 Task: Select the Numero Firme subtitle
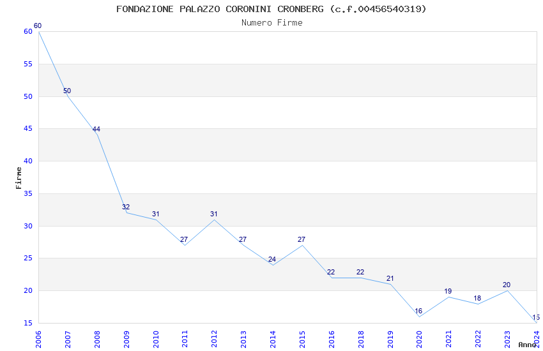pos(272,23)
